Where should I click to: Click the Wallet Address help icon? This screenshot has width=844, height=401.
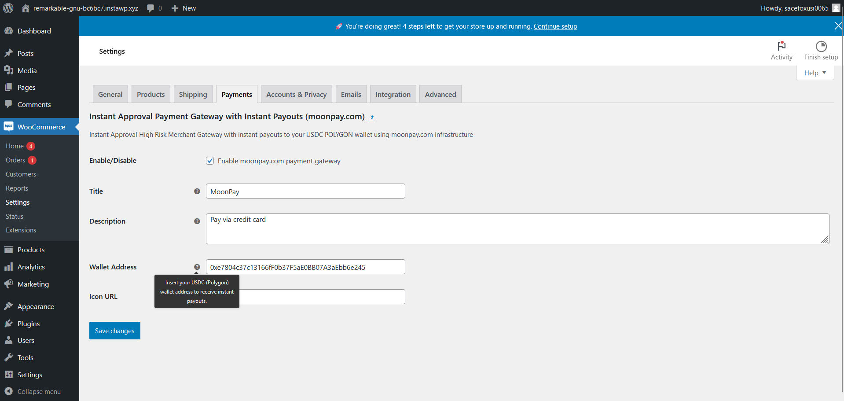[197, 267]
